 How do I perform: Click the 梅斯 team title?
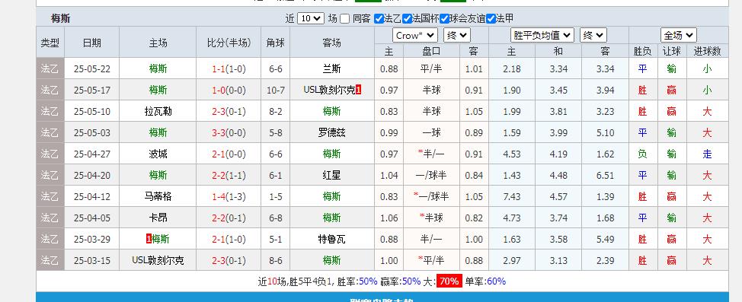coord(61,19)
